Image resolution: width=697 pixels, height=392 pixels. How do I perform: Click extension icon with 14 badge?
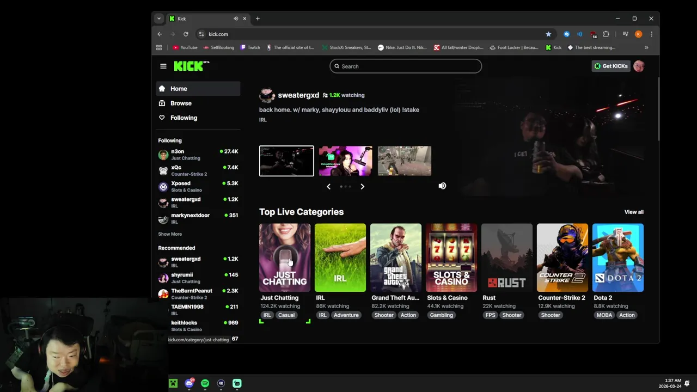(x=593, y=34)
